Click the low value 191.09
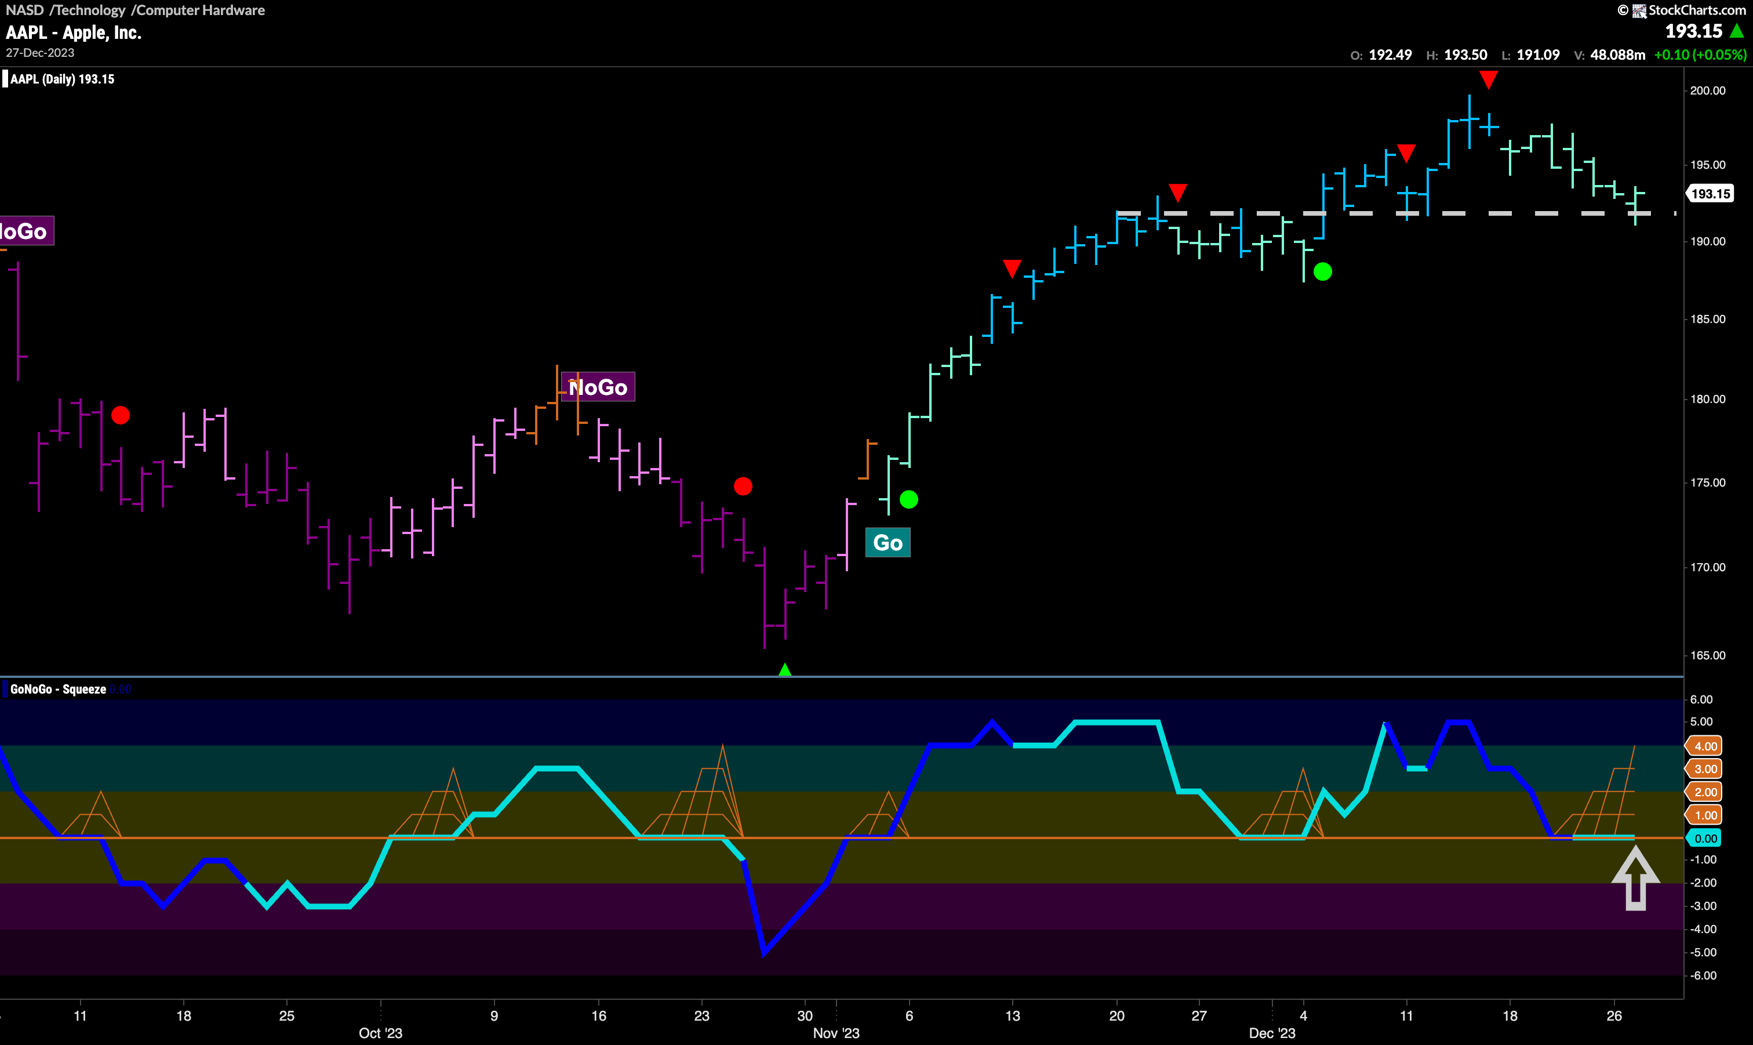This screenshot has width=1753, height=1045. pyautogui.click(x=1538, y=55)
